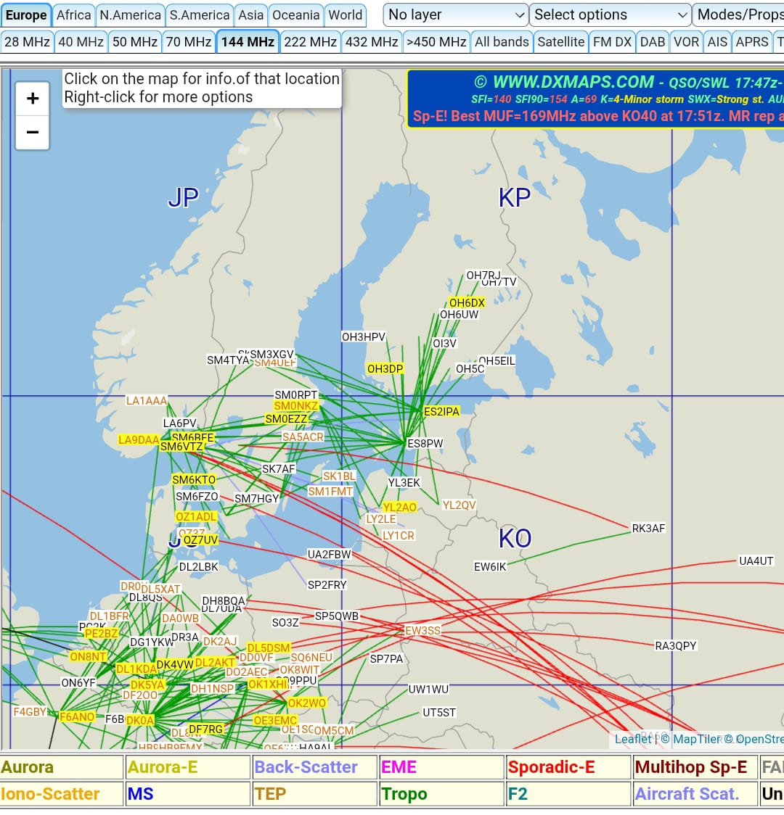Open the APRS tab
Viewport: 784px width, 815px height.
coord(752,41)
